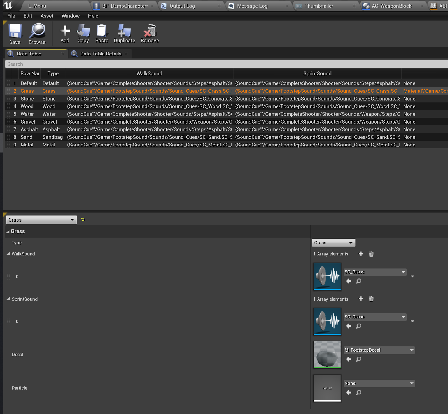The width and height of the screenshot is (448, 414).
Task: Browse to SprintSound SC_Grass with magnifier icon
Action: pos(359,326)
